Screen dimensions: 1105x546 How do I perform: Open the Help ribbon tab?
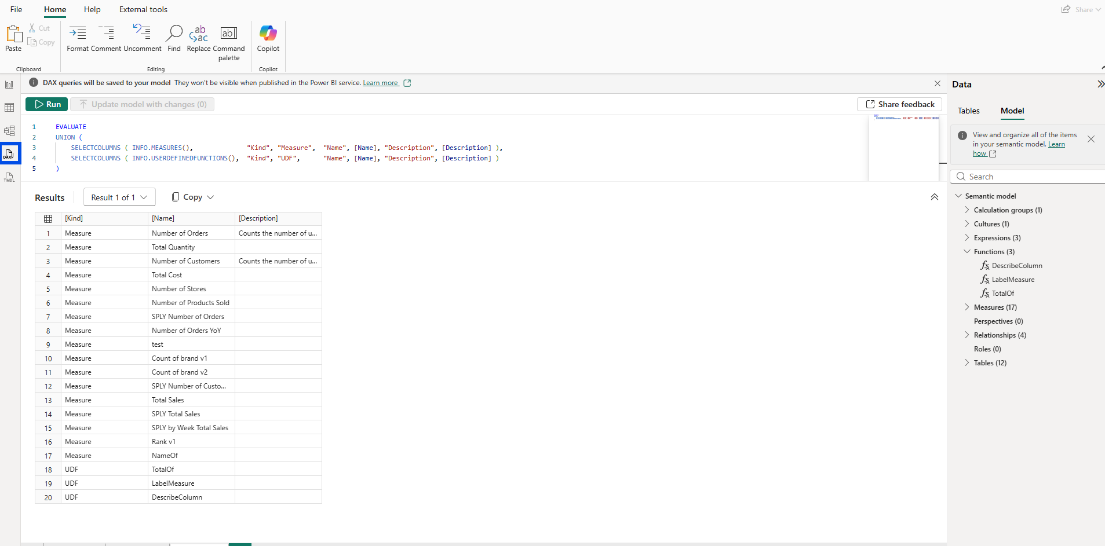tap(92, 9)
